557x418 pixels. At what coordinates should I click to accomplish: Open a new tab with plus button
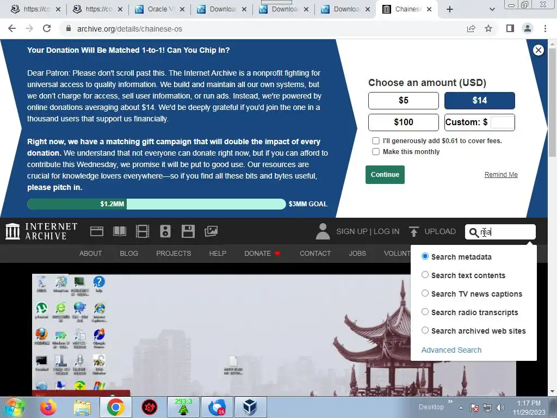tap(450, 9)
